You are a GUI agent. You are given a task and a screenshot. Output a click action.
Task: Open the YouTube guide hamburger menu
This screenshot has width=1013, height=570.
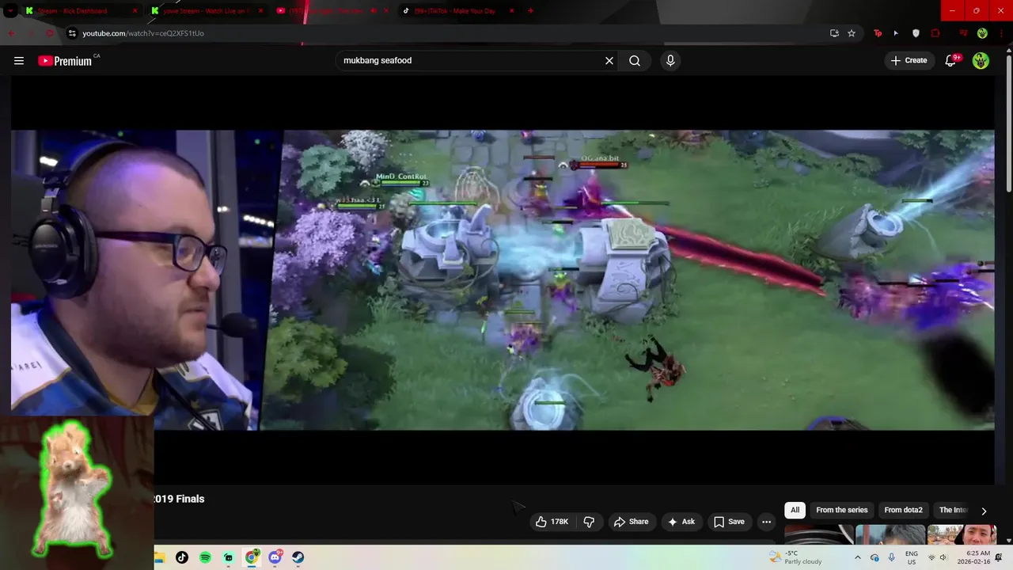pos(19,60)
